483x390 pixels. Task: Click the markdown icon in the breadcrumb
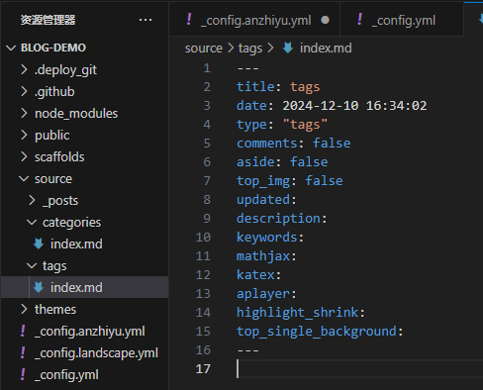point(288,48)
